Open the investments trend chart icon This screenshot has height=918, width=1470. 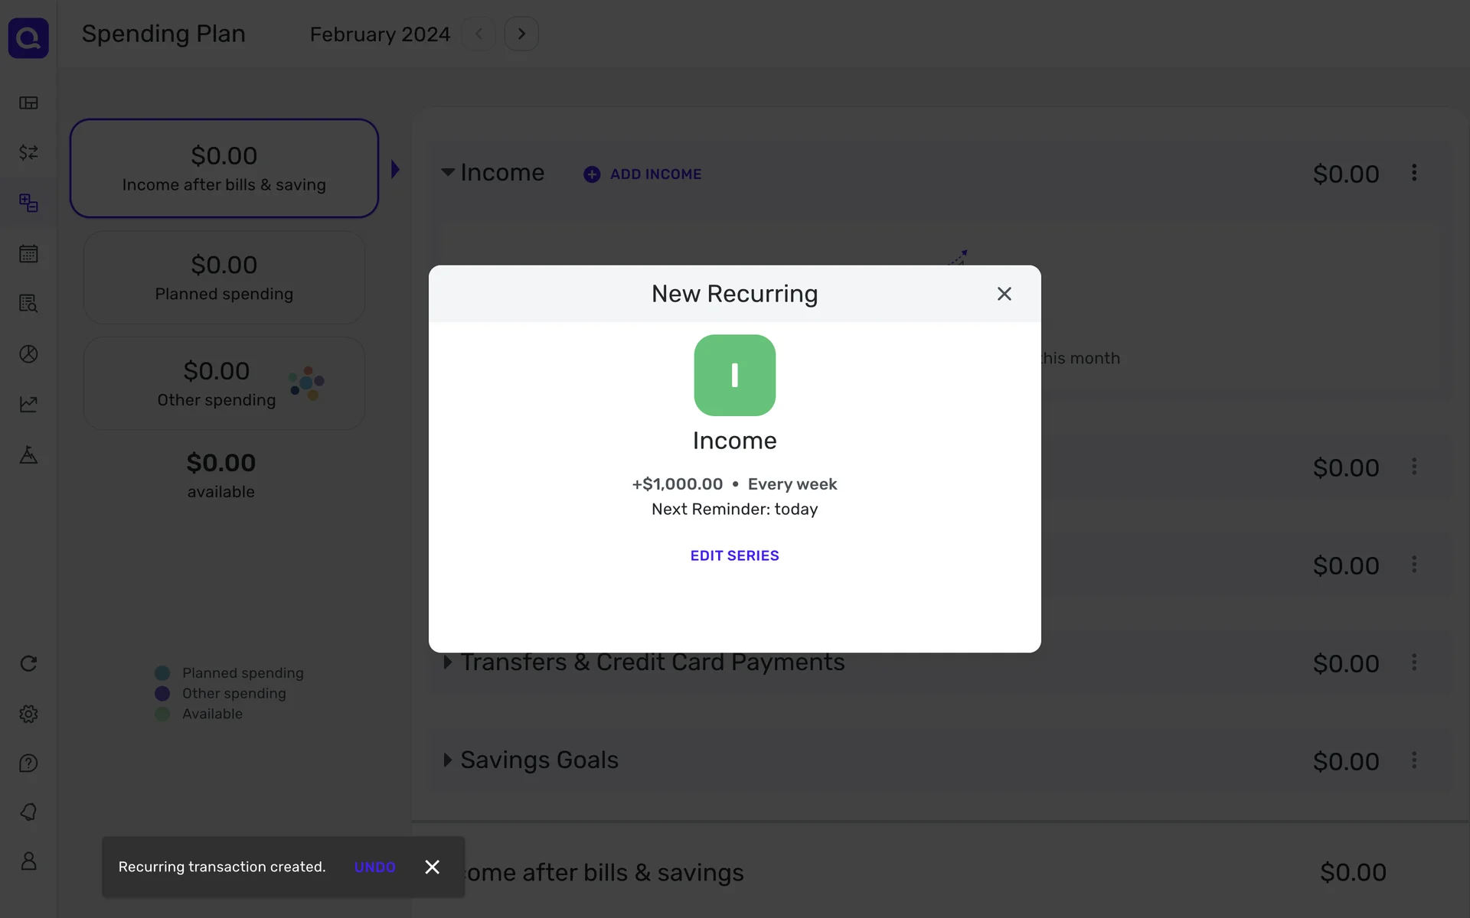click(28, 404)
